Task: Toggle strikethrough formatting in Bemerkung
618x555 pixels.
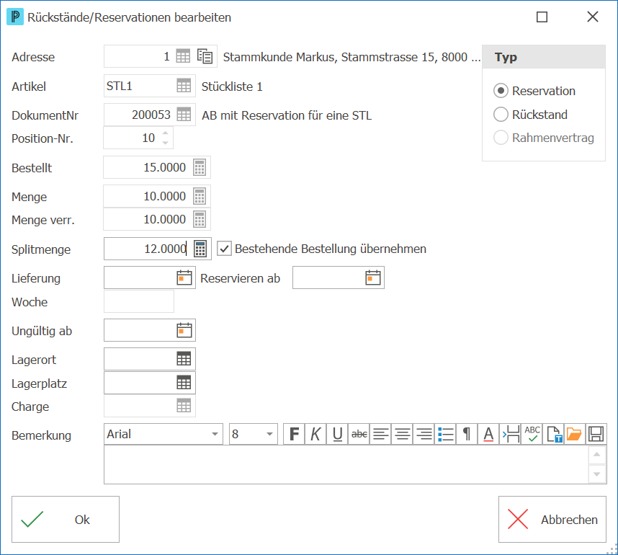Action: [359, 434]
